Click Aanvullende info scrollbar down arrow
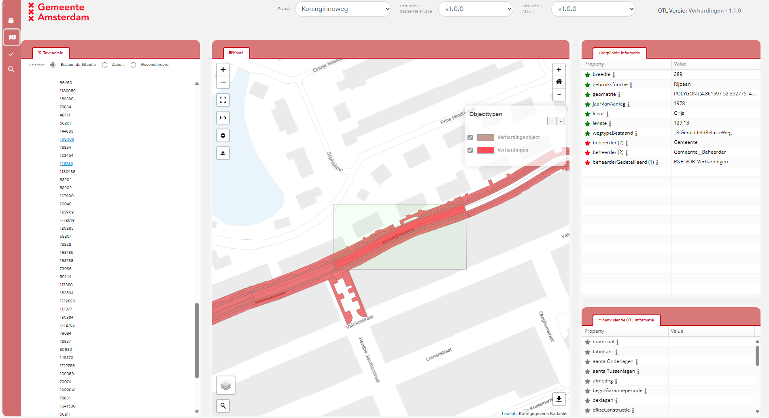 click(x=757, y=412)
